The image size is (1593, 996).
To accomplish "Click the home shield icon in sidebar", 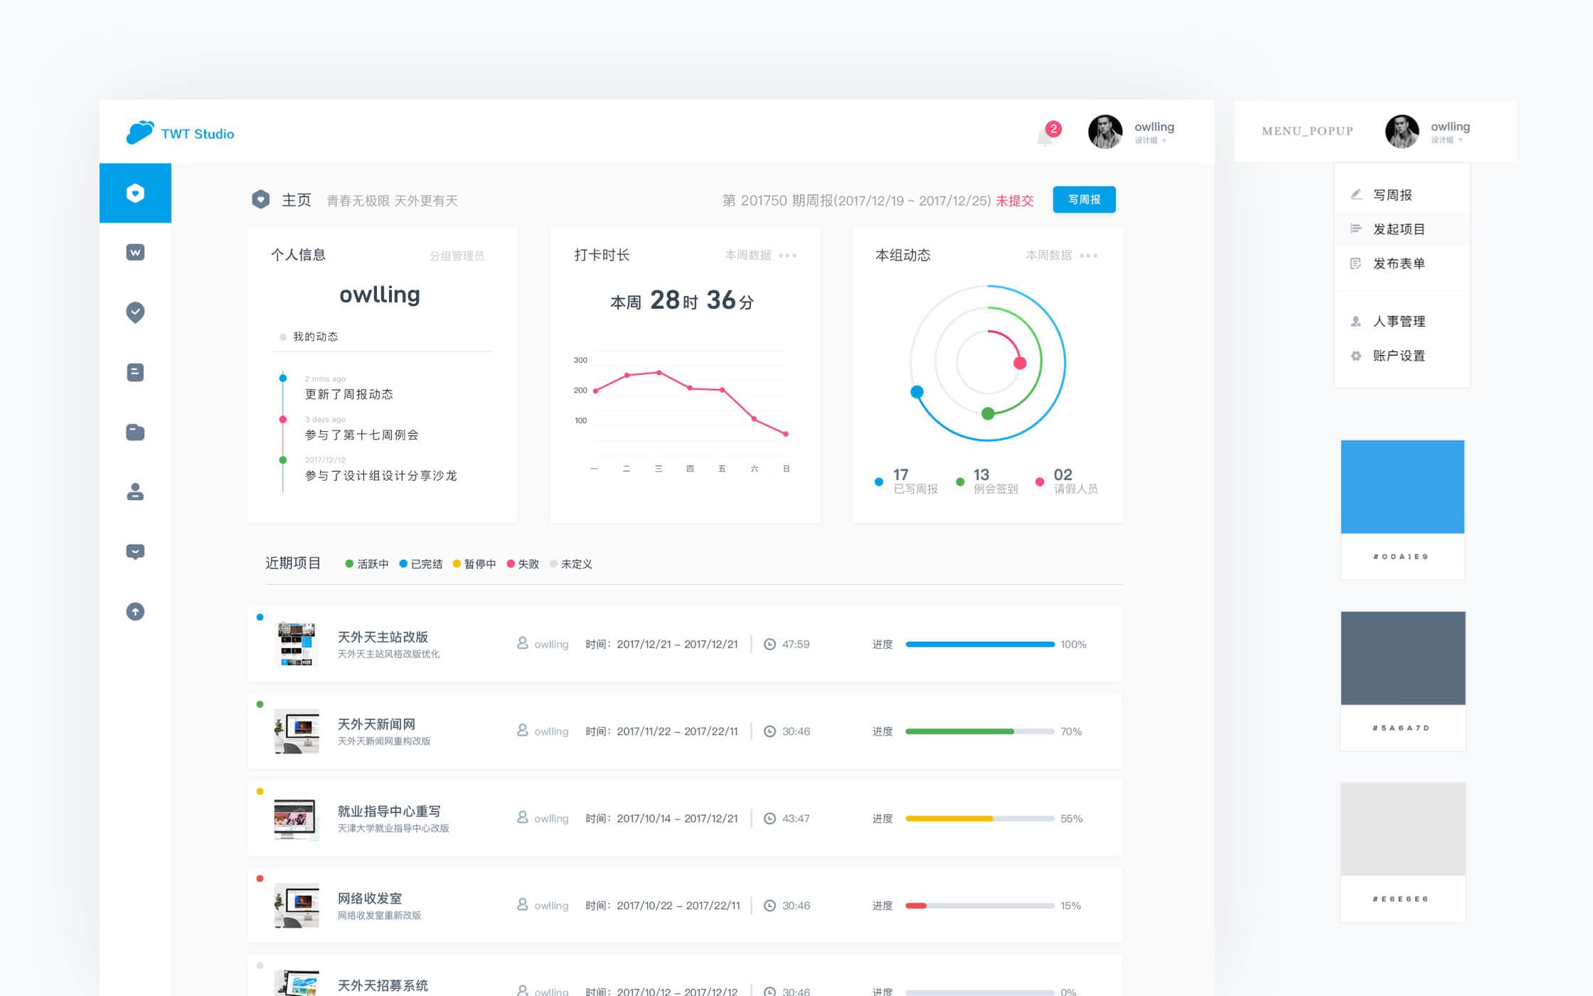I will [x=135, y=193].
